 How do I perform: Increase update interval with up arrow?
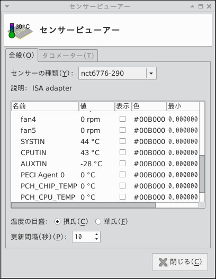[x=96, y=235]
